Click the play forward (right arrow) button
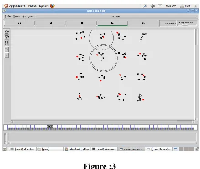200x169 pixels. click(112, 23)
